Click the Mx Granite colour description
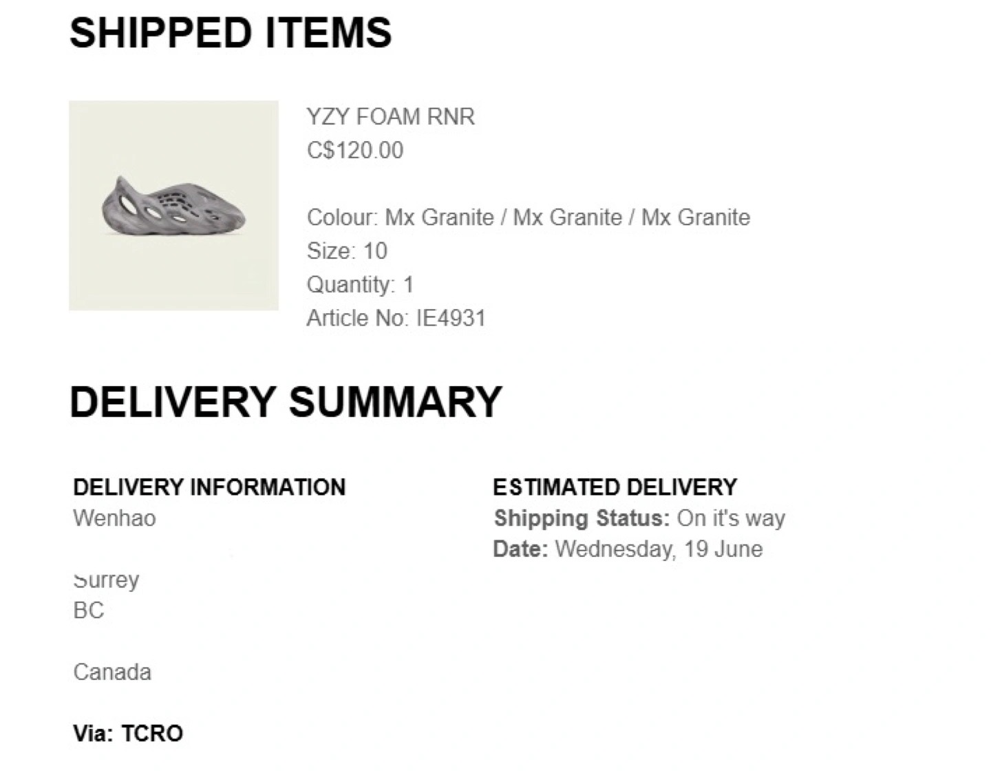Screen dimensions: 991x775 pos(529,217)
